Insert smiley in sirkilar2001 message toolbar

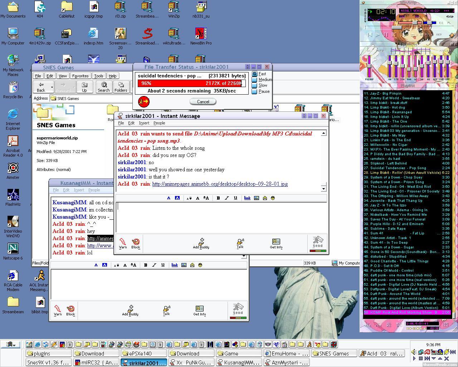(x=273, y=198)
